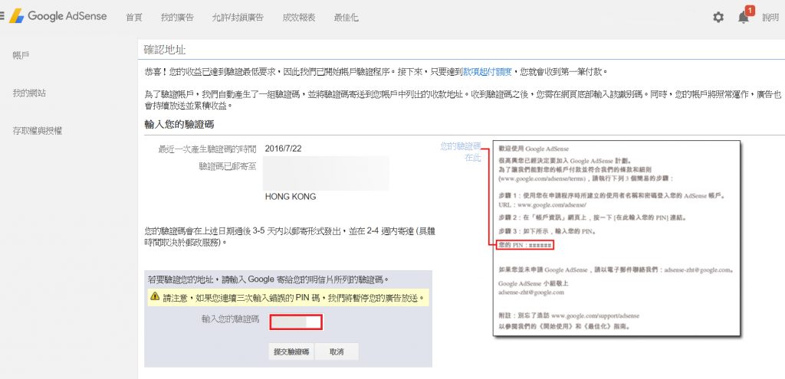Open the 說明 help menu
785x379 pixels.
click(x=770, y=18)
